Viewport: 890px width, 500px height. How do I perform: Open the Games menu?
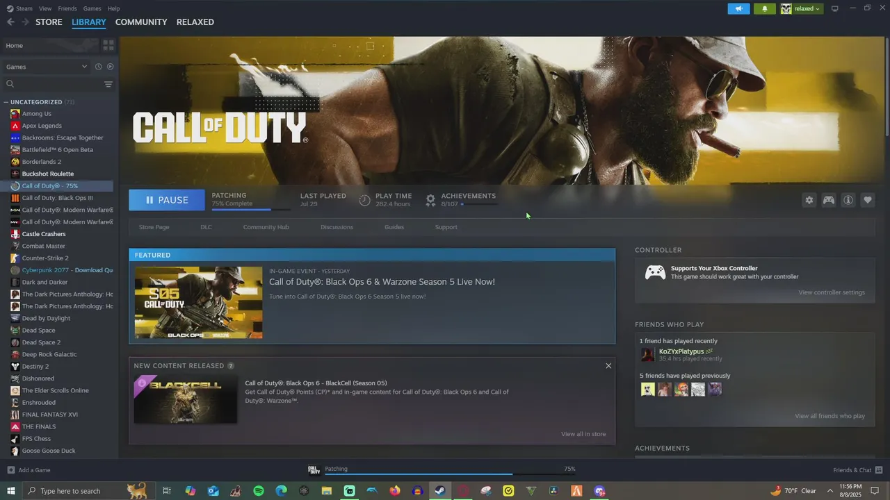(x=92, y=8)
